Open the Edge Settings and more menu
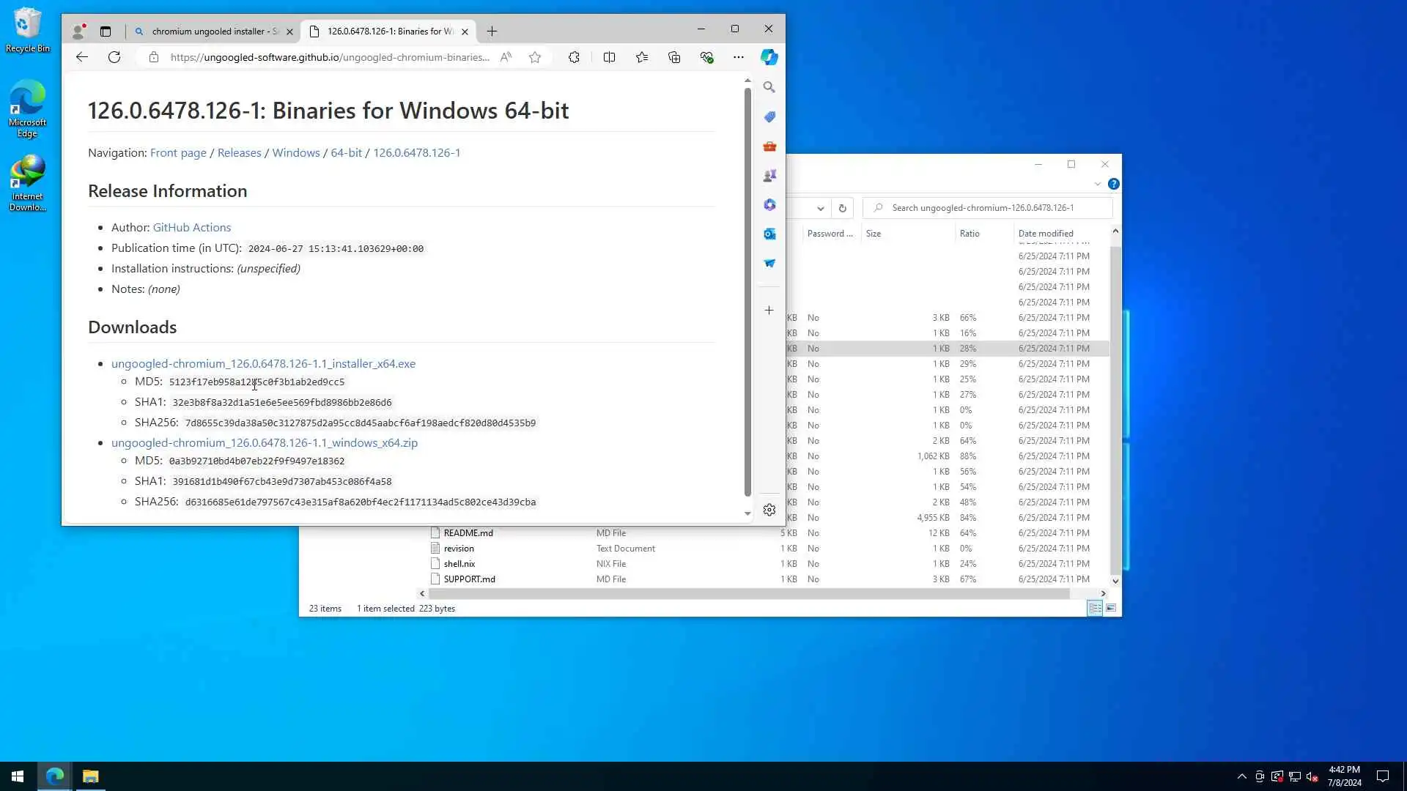The height and width of the screenshot is (791, 1407). click(738, 57)
